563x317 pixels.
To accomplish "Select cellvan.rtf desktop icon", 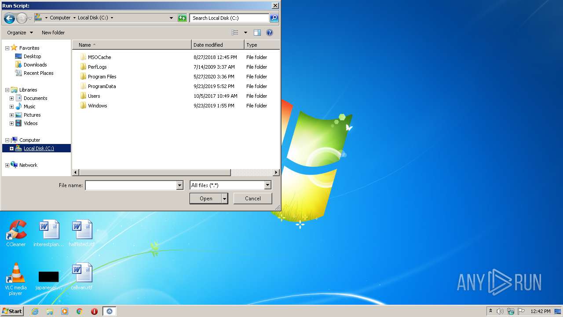I will (x=82, y=276).
